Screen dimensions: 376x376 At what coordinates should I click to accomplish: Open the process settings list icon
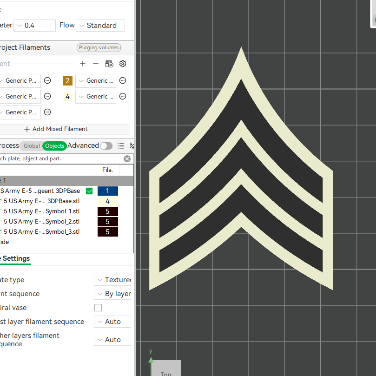click(121, 146)
